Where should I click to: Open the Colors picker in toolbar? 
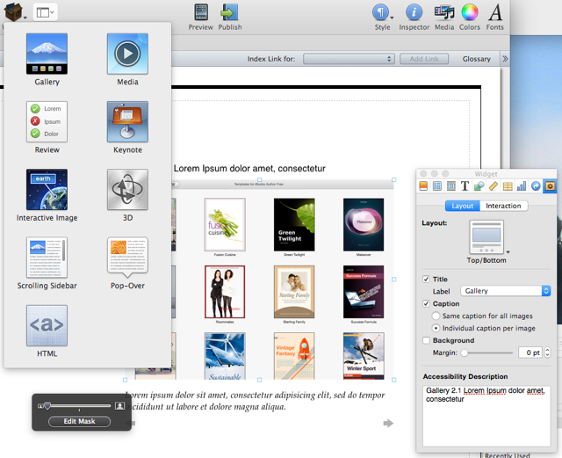pyautogui.click(x=470, y=16)
